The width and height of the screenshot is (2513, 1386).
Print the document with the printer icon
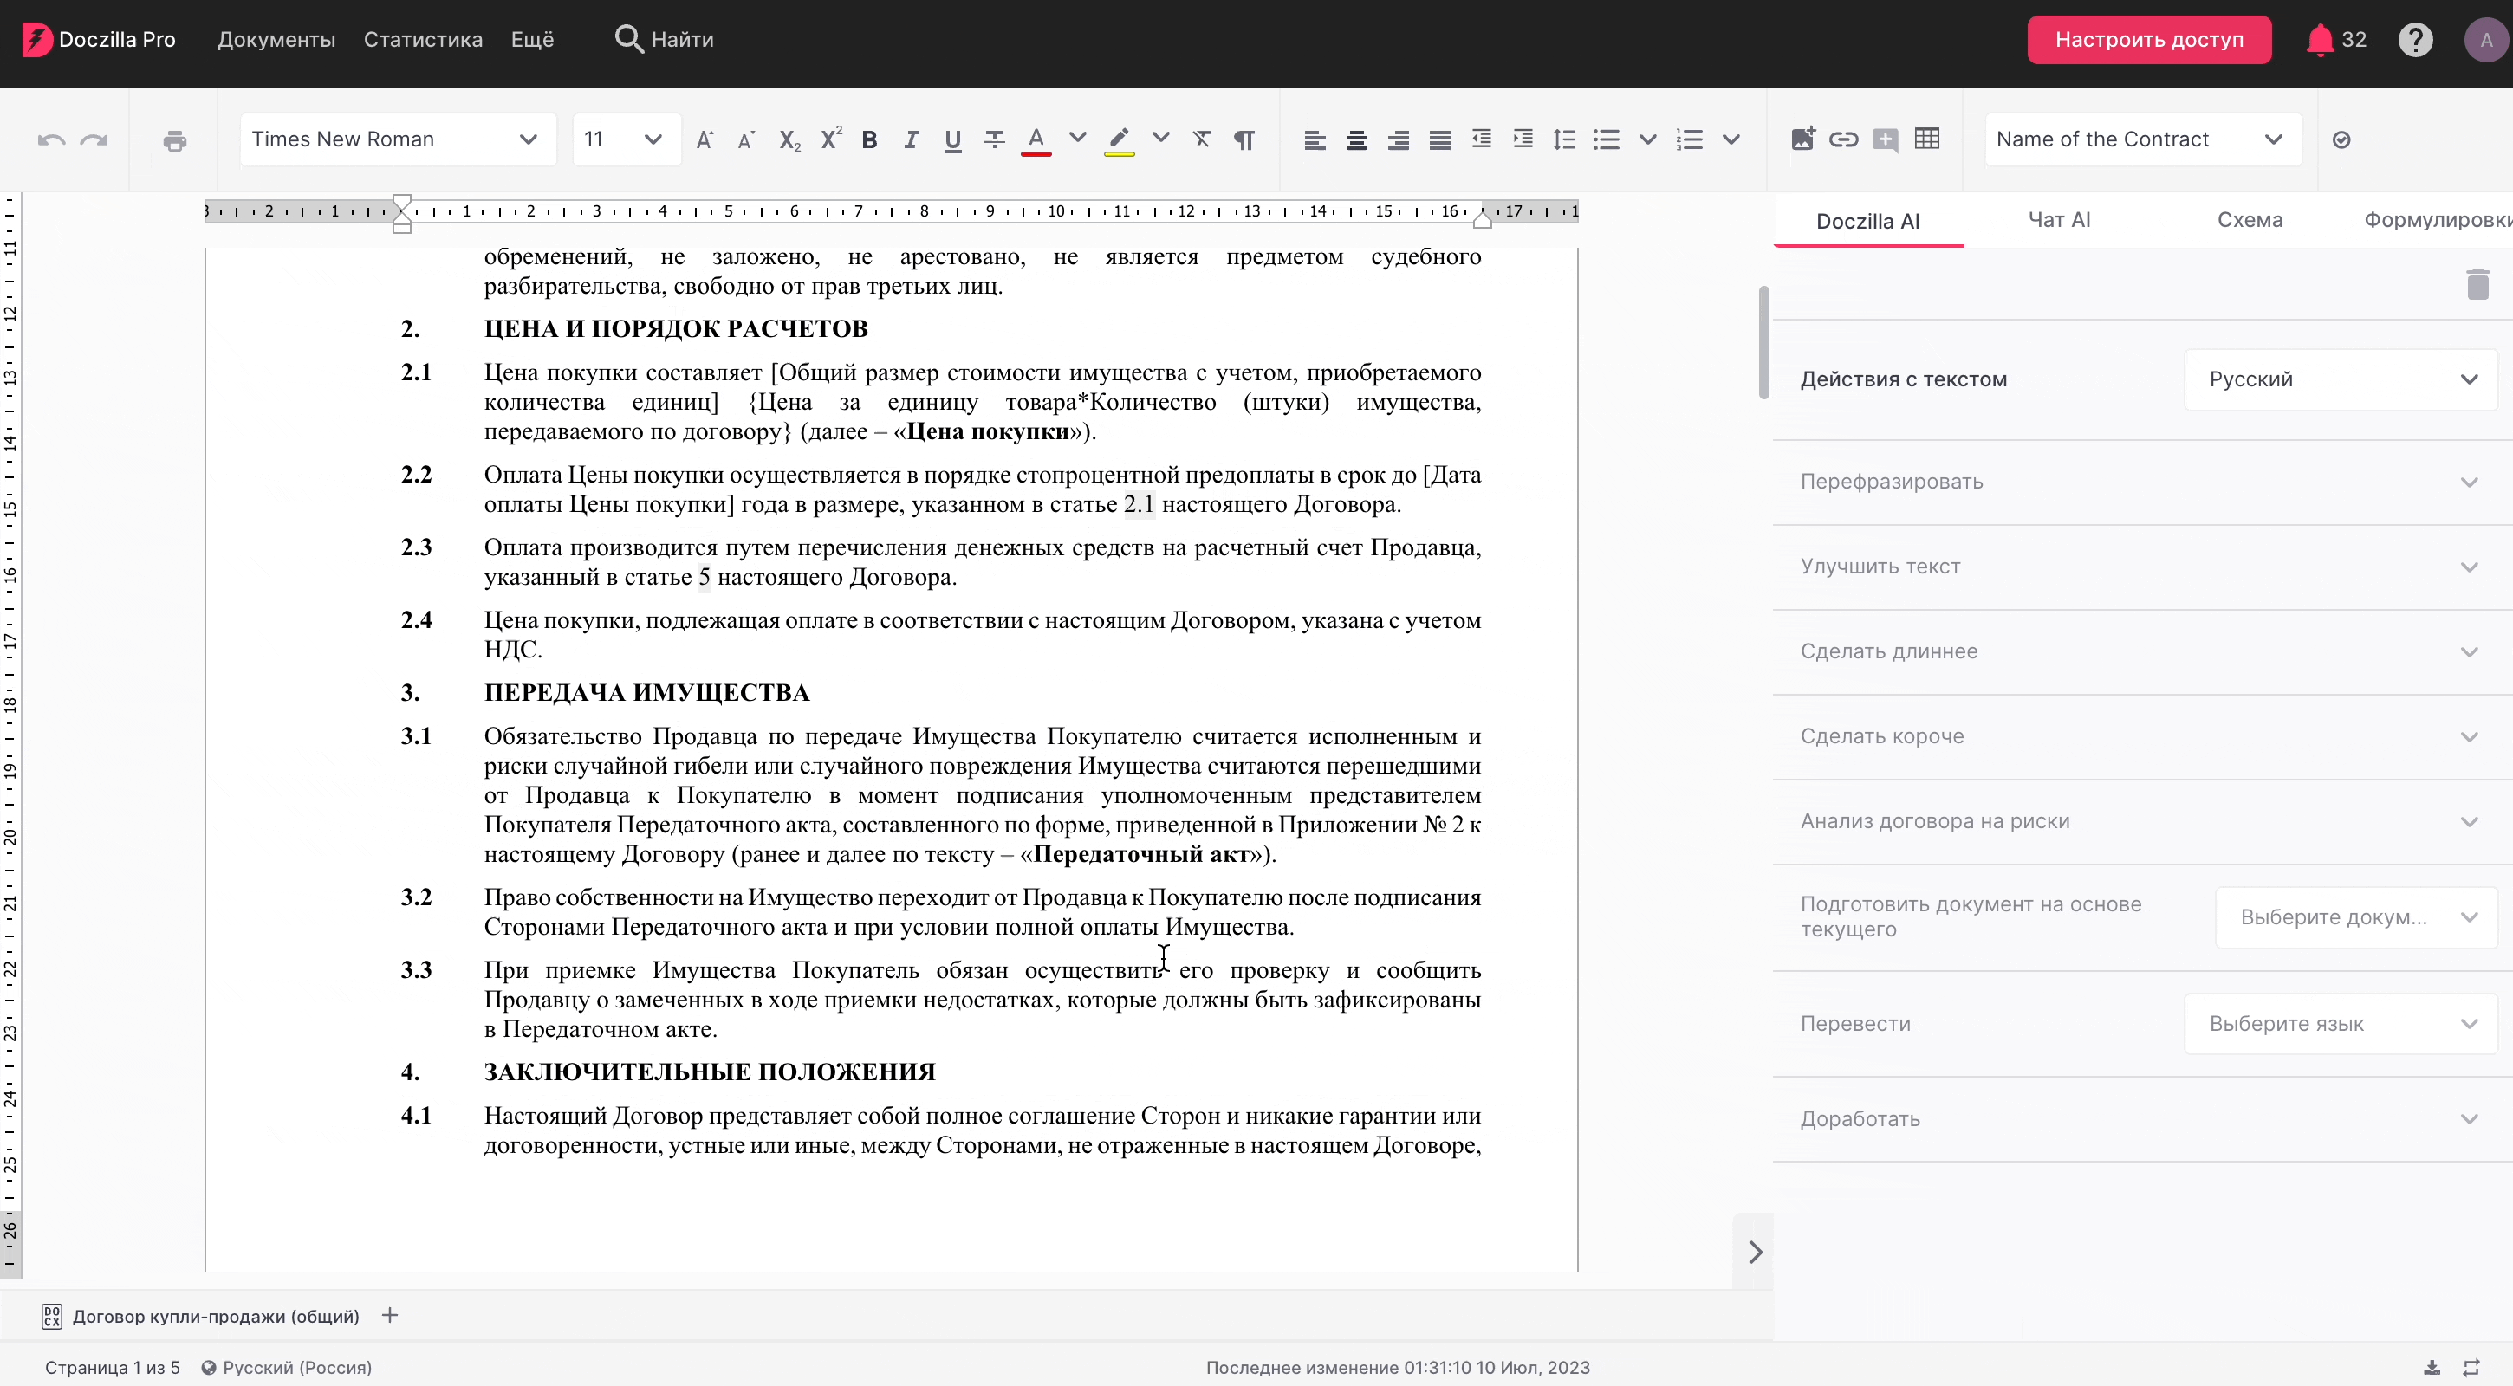click(175, 140)
